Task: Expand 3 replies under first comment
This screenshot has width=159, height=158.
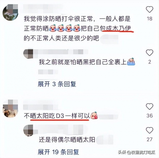Action: (57, 84)
